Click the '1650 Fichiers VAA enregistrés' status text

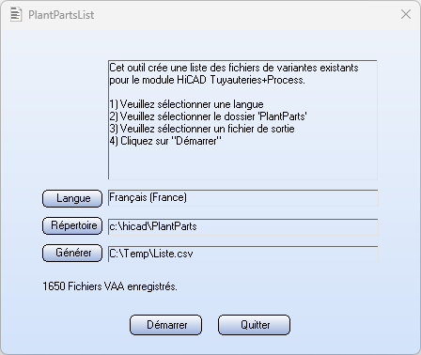110,286
